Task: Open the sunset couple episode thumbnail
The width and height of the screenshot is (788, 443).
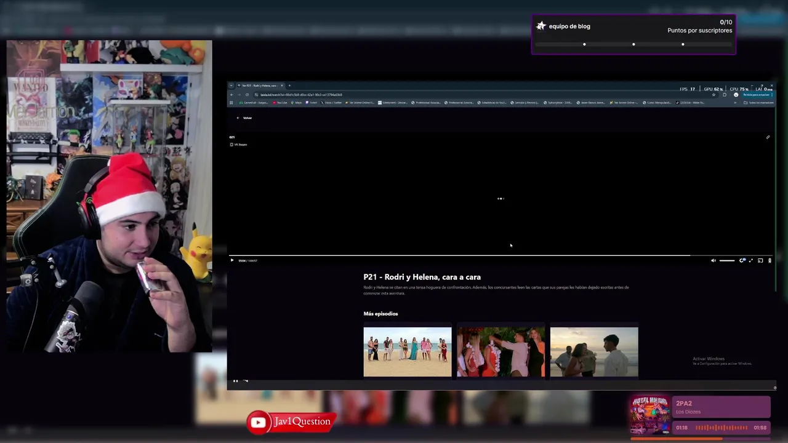Action: pyautogui.click(x=594, y=351)
